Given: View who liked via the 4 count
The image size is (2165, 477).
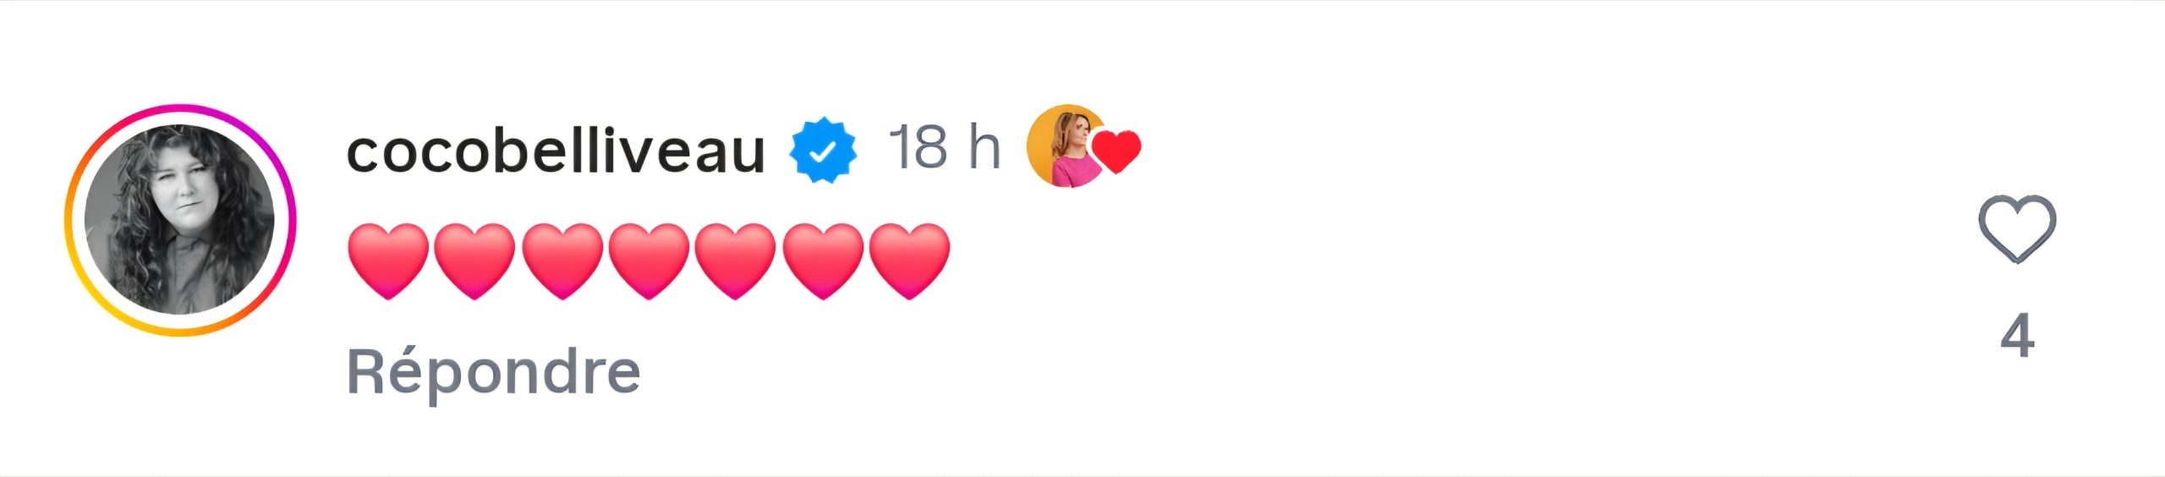Looking at the screenshot, I should point(2017,337).
